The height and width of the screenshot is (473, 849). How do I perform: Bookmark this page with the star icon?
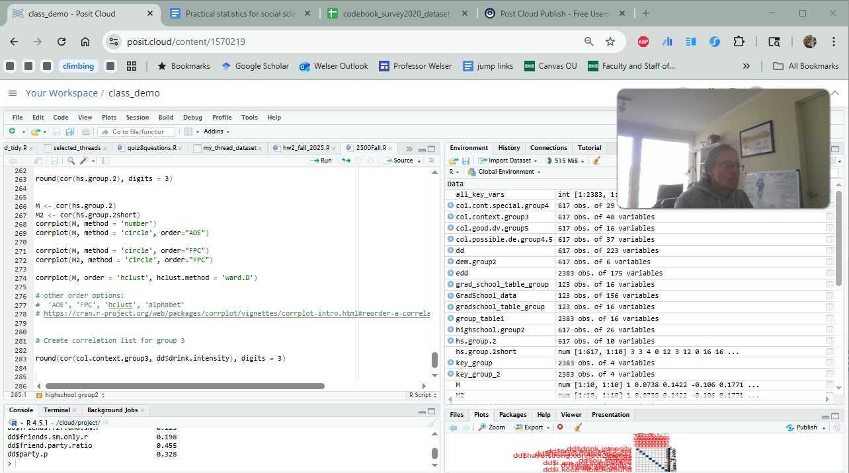(x=610, y=42)
